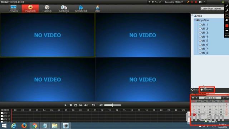Screen dimensions: 229x129
Task: Capture a snapshot with playback camera icon
Action: point(75,105)
